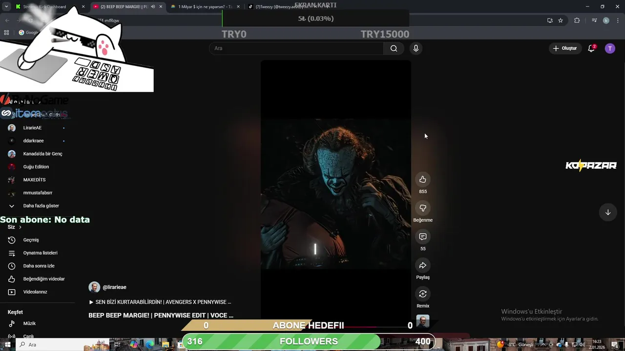The height and width of the screenshot is (351, 625).
Task: Click in the Ara search field
Action: (x=296, y=48)
